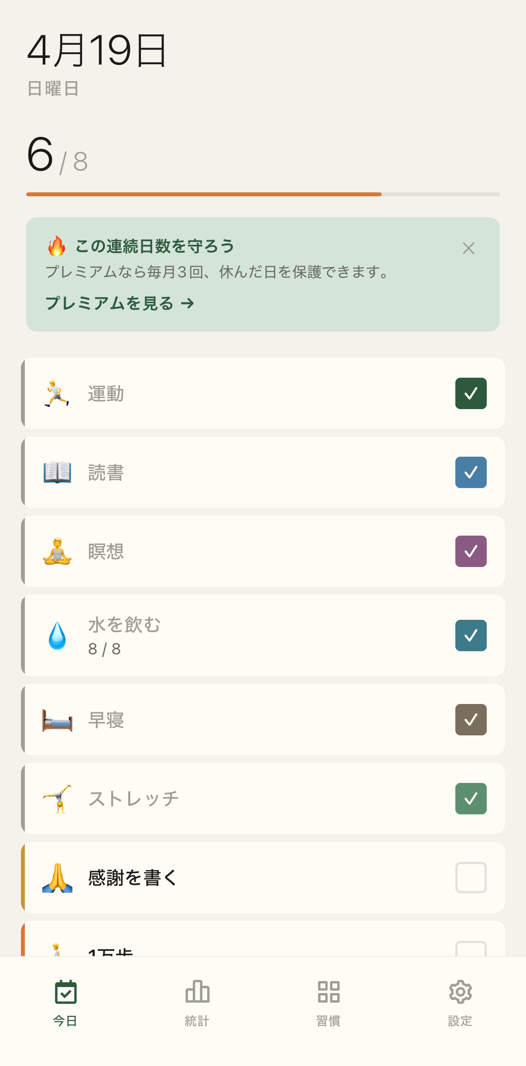Tap the 4月19日 date heading
526x1066 pixels.
(97, 51)
